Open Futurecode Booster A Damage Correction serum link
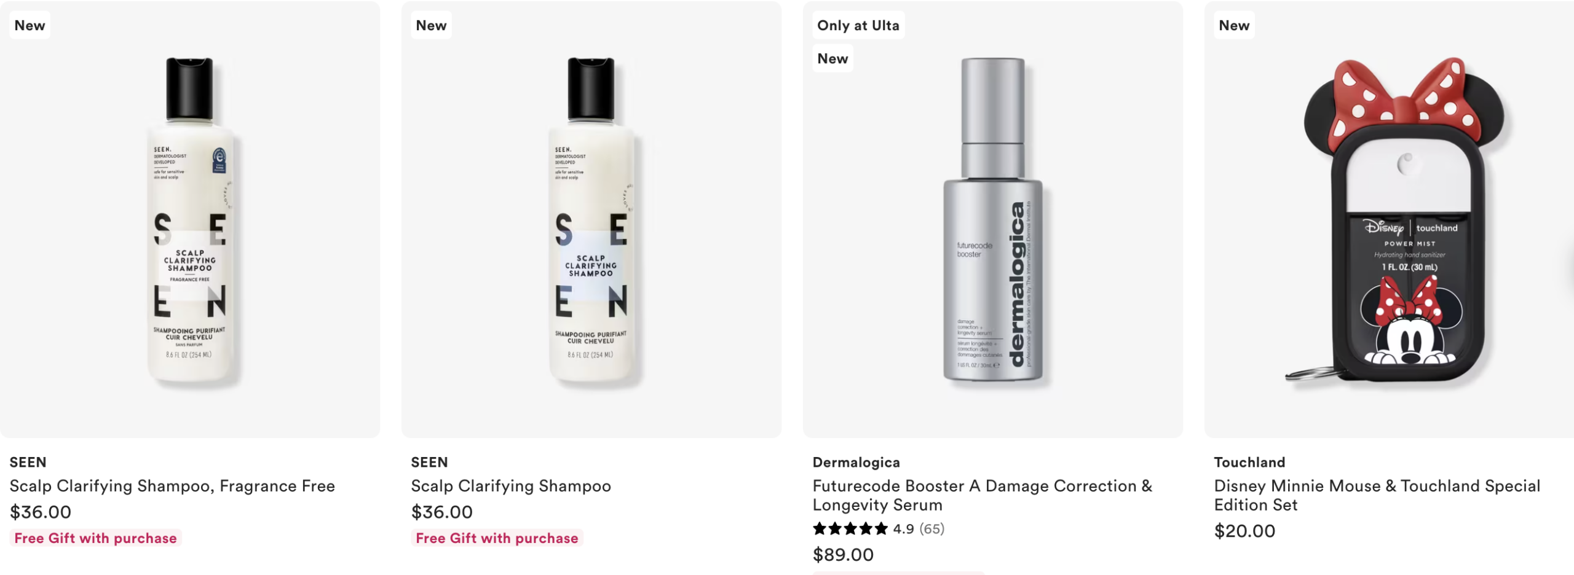1574x575 pixels. (983, 495)
